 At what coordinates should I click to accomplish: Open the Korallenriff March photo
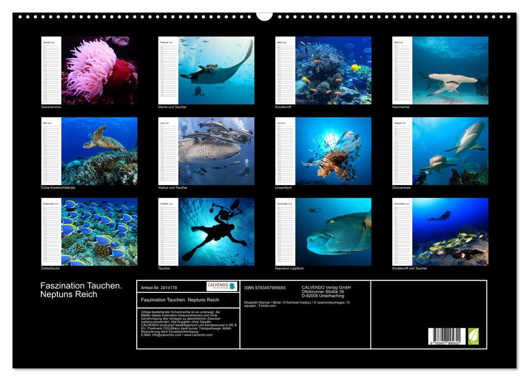tap(333, 70)
